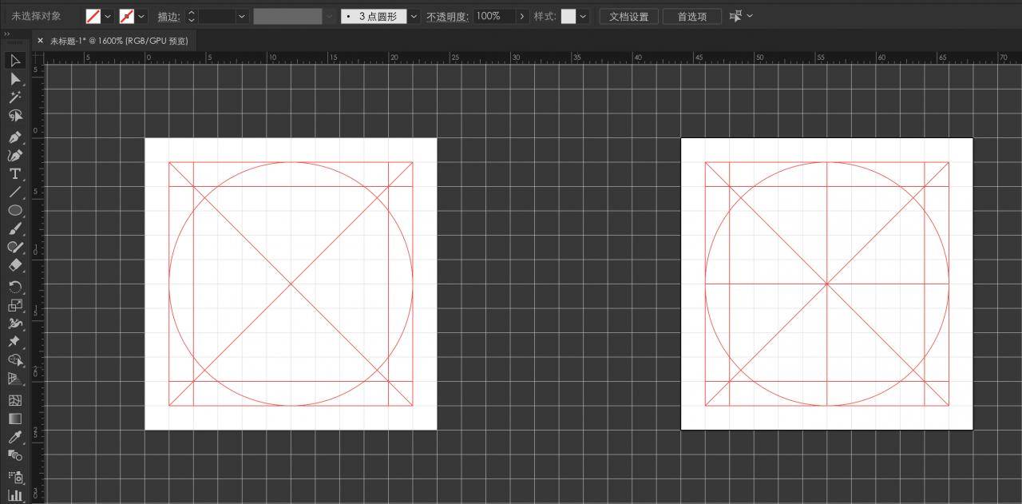The image size is (1022, 504).
Task: Activate the Rotate tool
Action: [x=14, y=287]
